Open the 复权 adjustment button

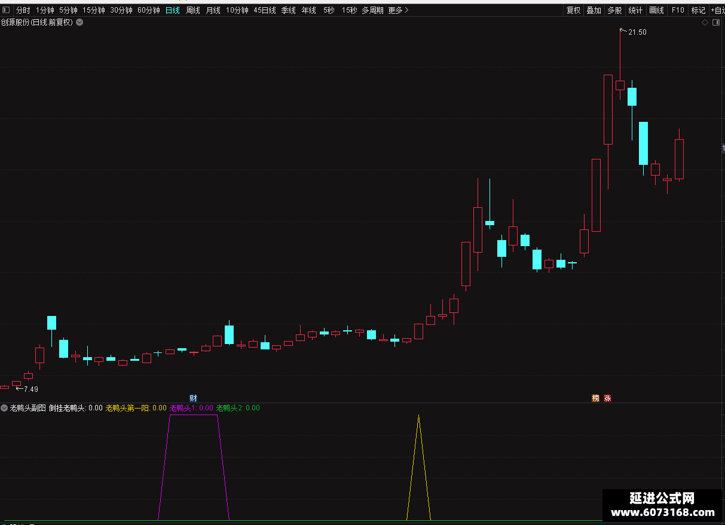[574, 10]
